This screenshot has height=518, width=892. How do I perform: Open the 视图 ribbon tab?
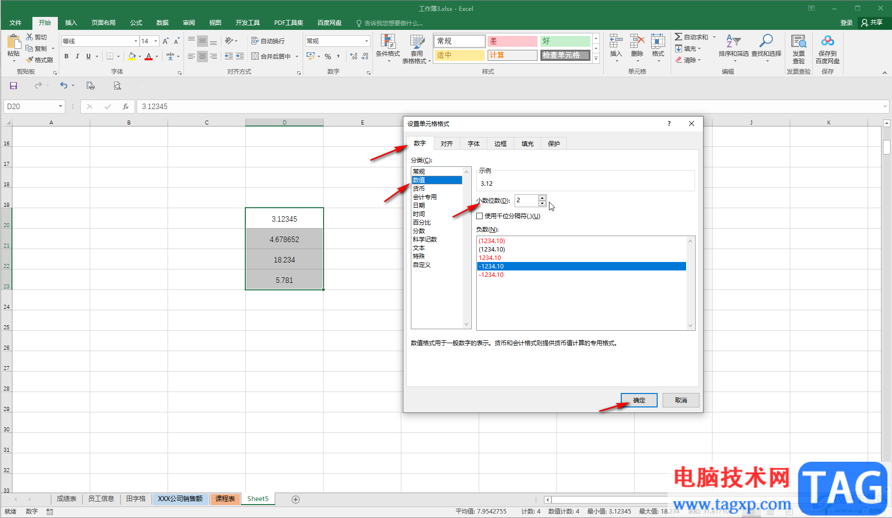215,23
